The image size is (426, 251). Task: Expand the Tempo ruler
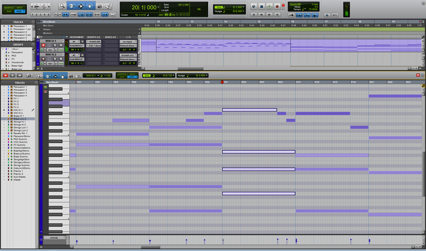click(x=39, y=29)
